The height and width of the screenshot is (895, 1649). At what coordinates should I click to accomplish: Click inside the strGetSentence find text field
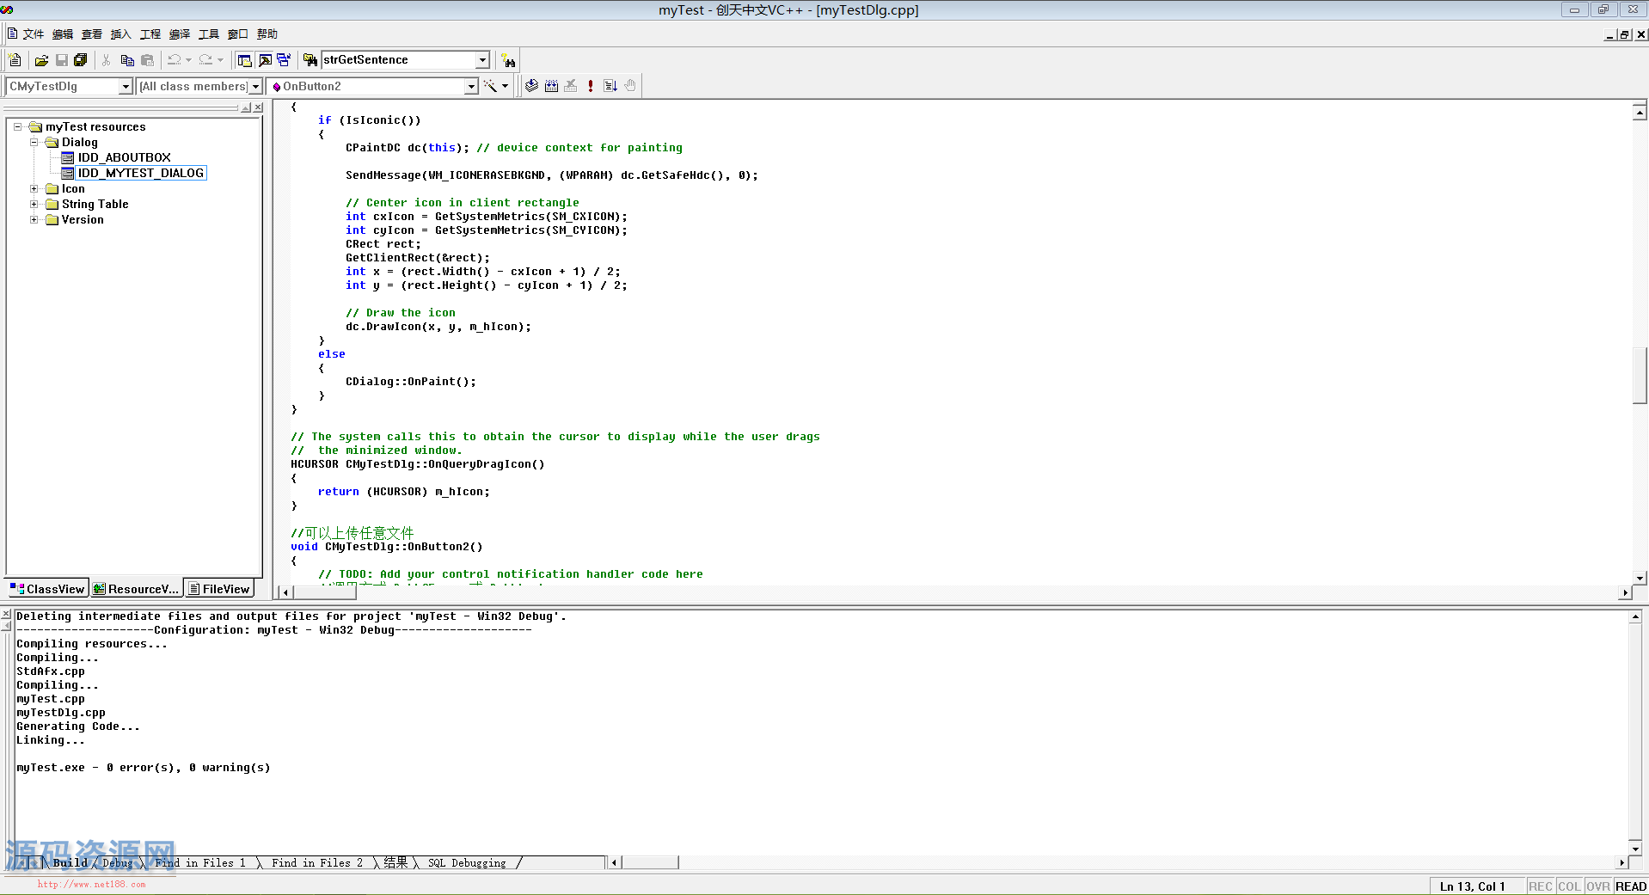click(x=398, y=60)
